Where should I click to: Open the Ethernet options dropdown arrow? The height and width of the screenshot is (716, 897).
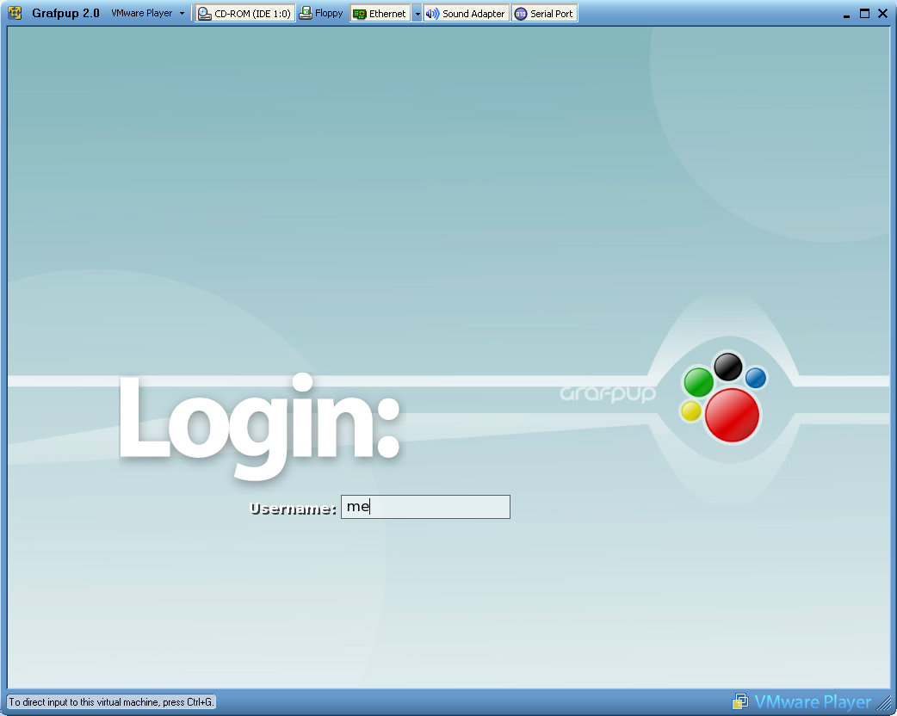point(417,14)
